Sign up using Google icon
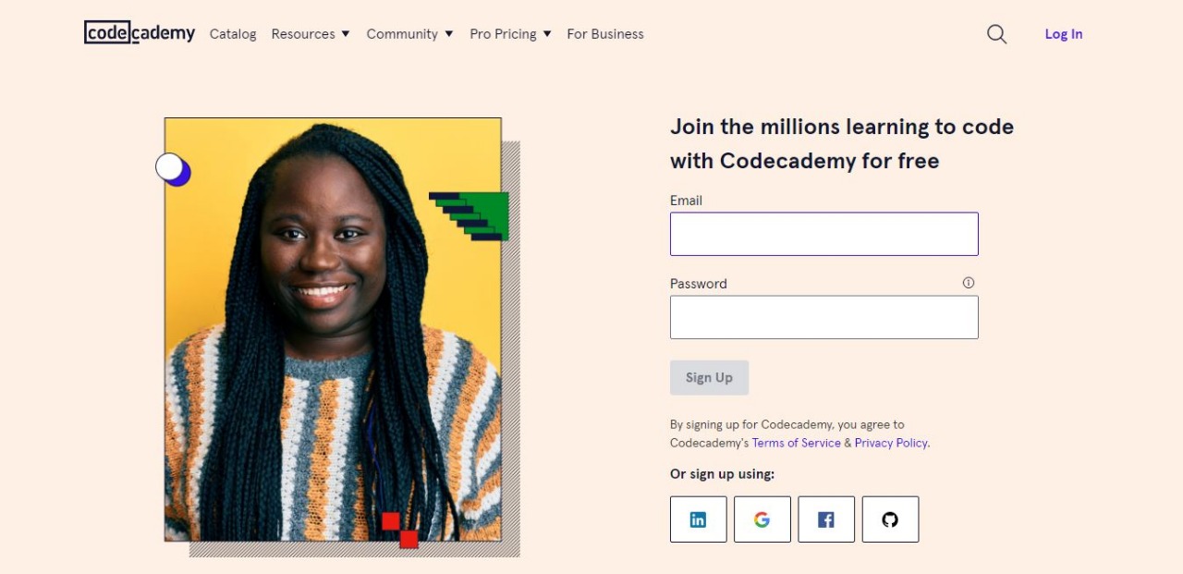 762,519
